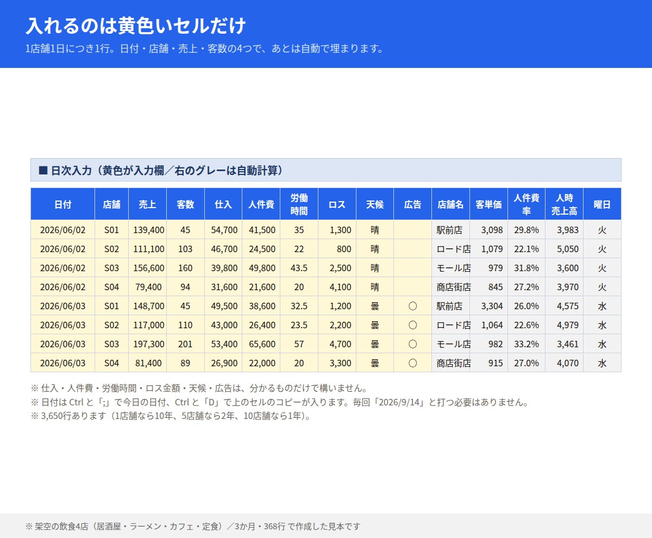The width and height of the screenshot is (652, 538).
Task: Click the customer count cell 201
Action: point(185,344)
